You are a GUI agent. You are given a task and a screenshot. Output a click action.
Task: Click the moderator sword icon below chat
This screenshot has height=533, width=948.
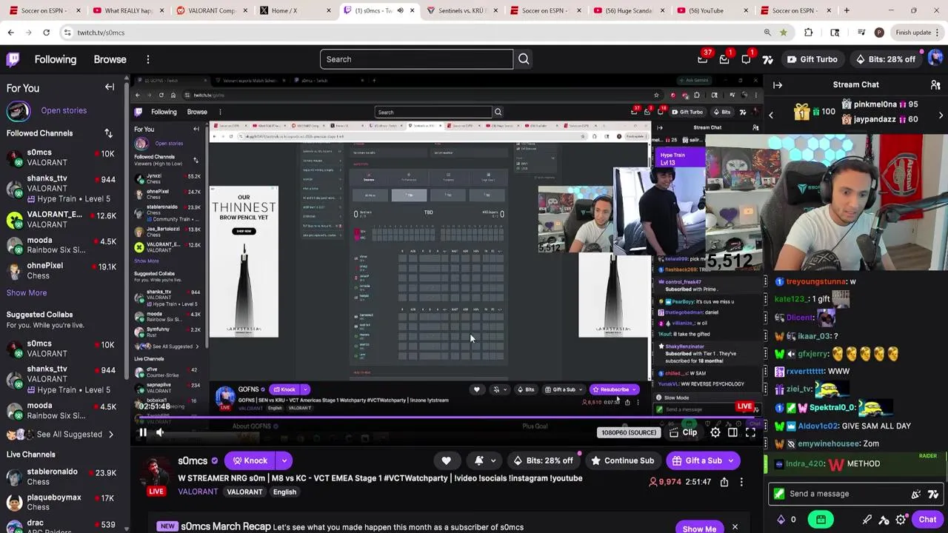pyautogui.click(x=867, y=520)
